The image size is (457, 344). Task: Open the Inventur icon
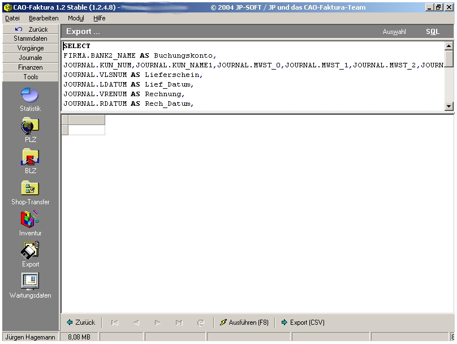(30, 219)
